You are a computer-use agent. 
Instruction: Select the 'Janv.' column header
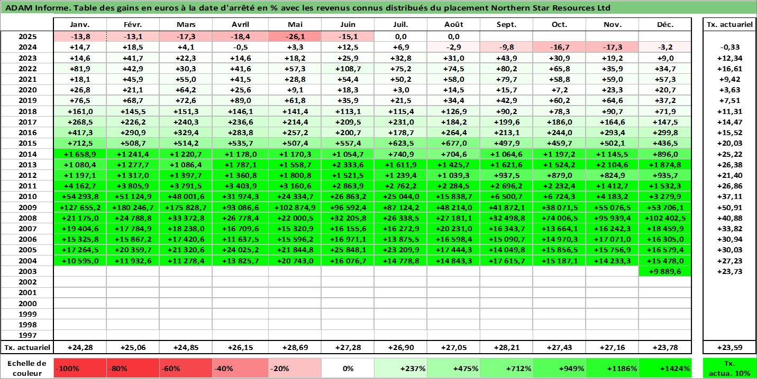pos(80,25)
